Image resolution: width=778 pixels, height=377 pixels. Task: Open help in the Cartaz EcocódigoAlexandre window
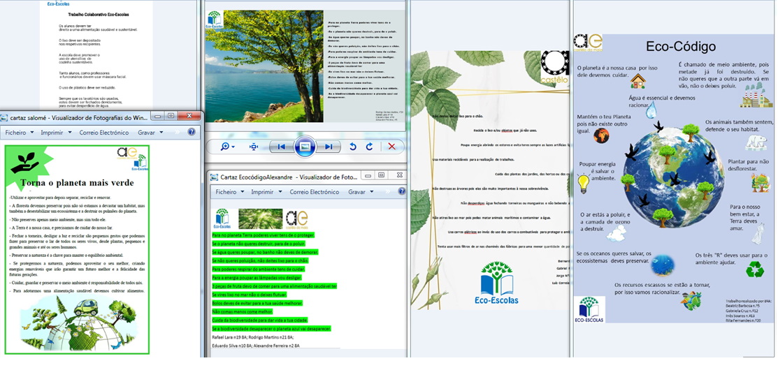401,191
